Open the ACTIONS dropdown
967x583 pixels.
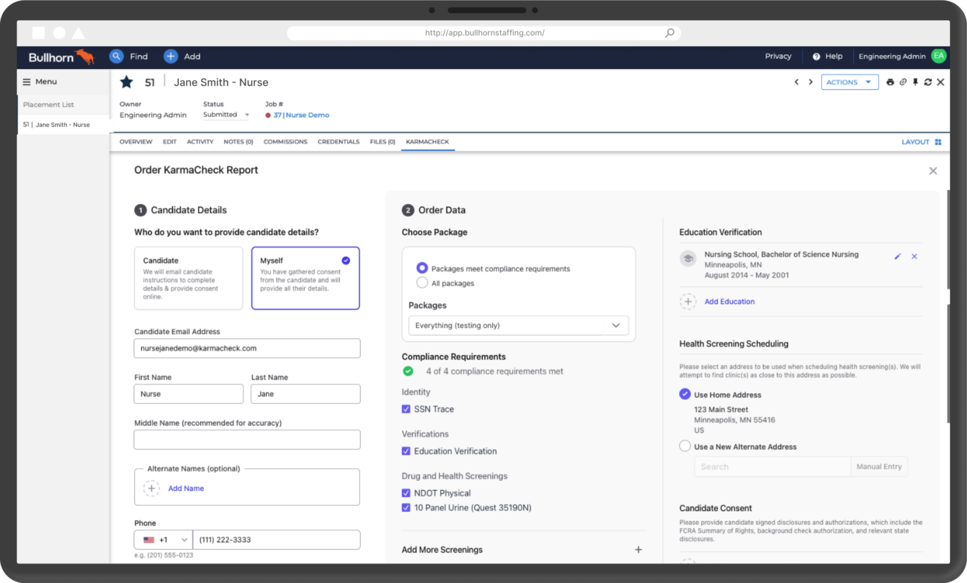click(x=849, y=82)
